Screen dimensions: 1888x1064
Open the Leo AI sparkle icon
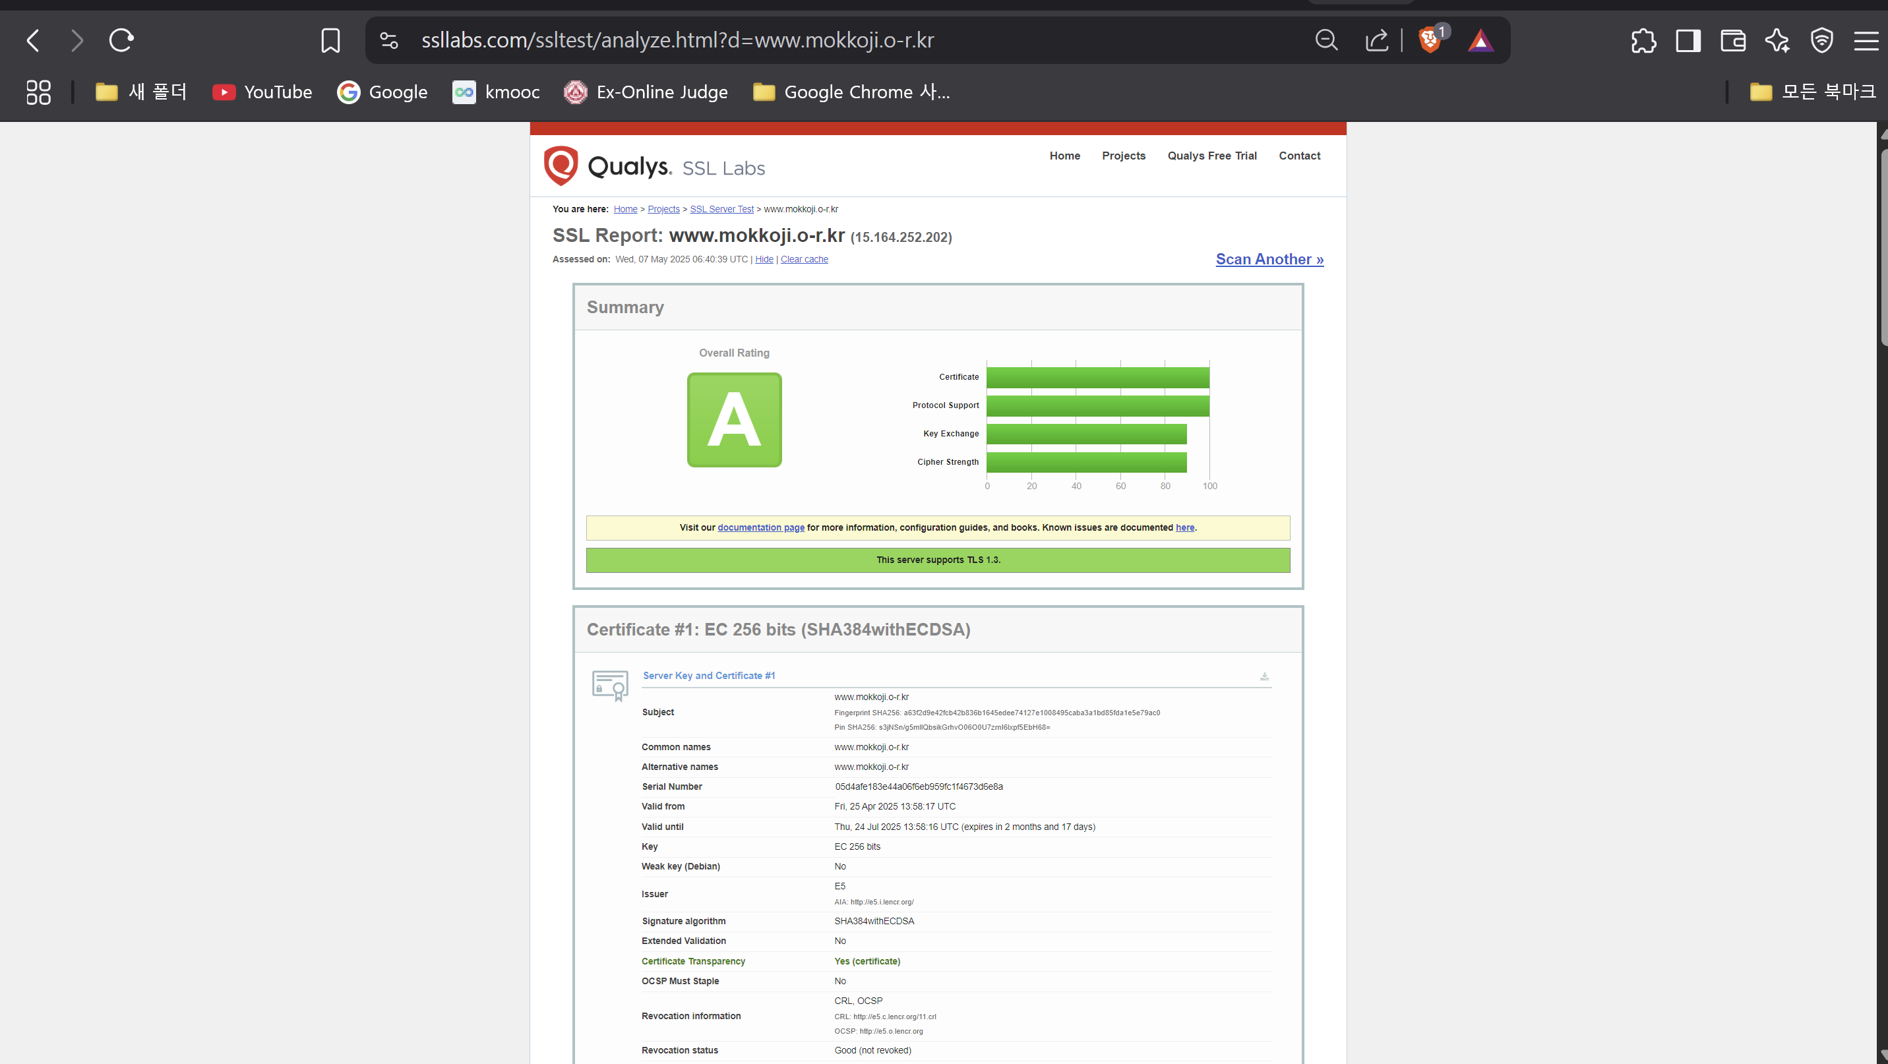coord(1777,40)
